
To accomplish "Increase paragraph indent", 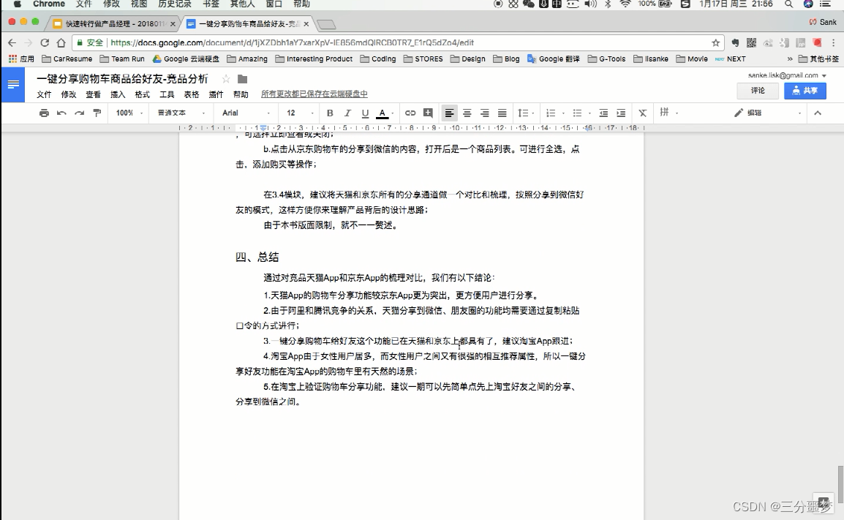I will tap(621, 113).
